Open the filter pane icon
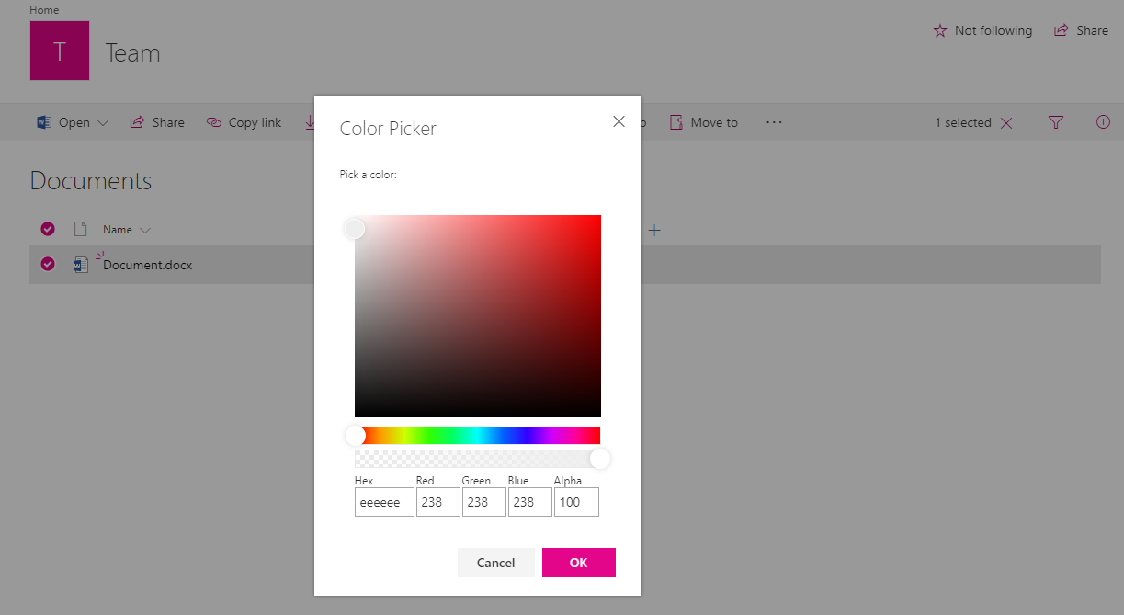The height and width of the screenshot is (615, 1124). point(1055,121)
